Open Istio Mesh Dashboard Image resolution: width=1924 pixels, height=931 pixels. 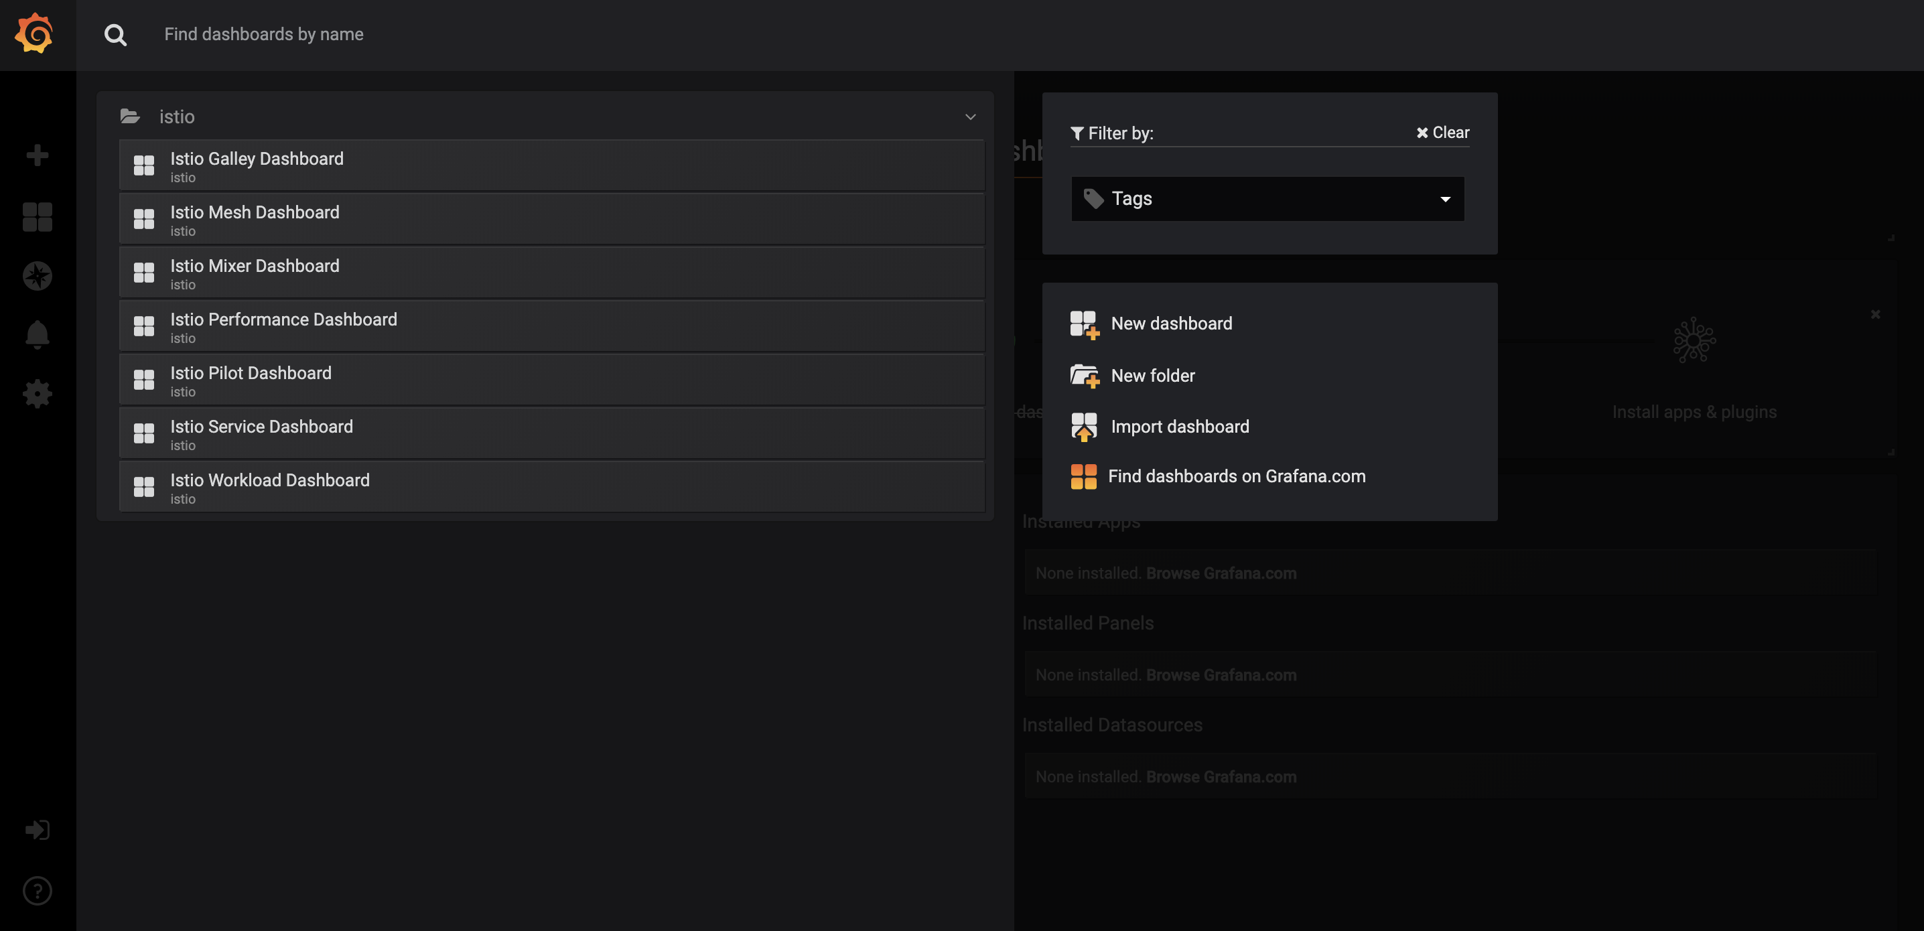[x=552, y=219]
